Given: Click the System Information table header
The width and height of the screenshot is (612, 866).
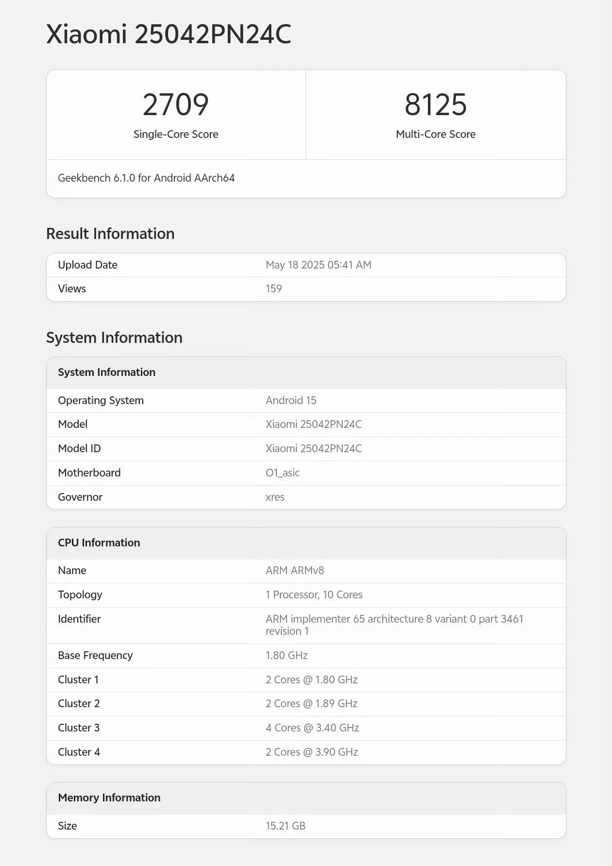Looking at the screenshot, I should pyautogui.click(x=107, y=373).
